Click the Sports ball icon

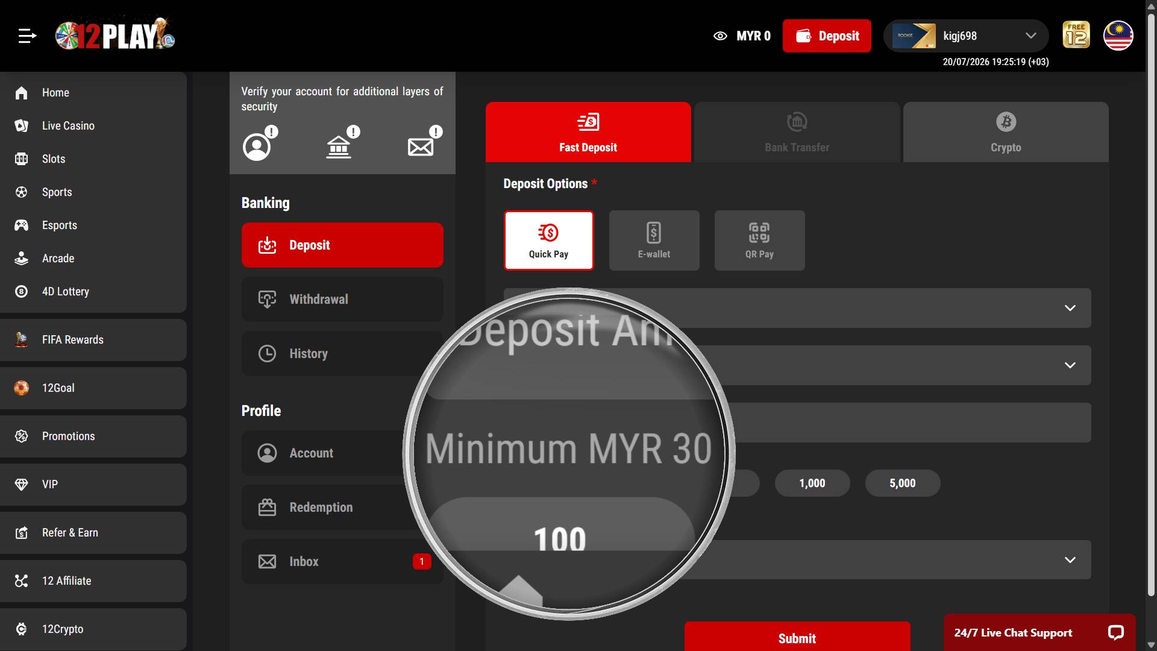[x=22, y=192]
